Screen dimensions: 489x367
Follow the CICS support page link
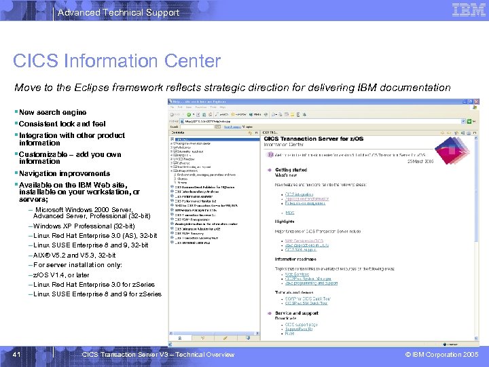[302, 325]
